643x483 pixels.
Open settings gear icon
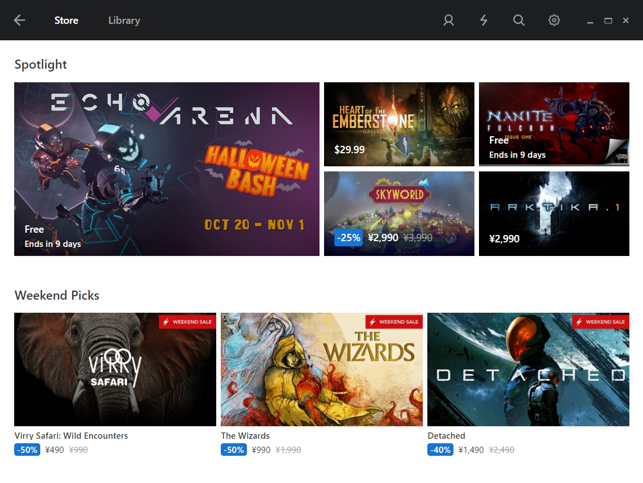pos(554,20)
